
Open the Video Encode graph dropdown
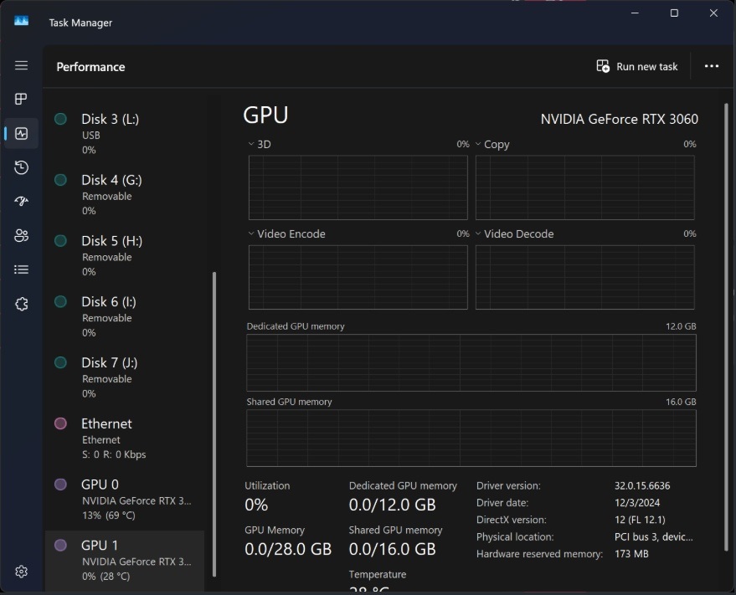287,233
